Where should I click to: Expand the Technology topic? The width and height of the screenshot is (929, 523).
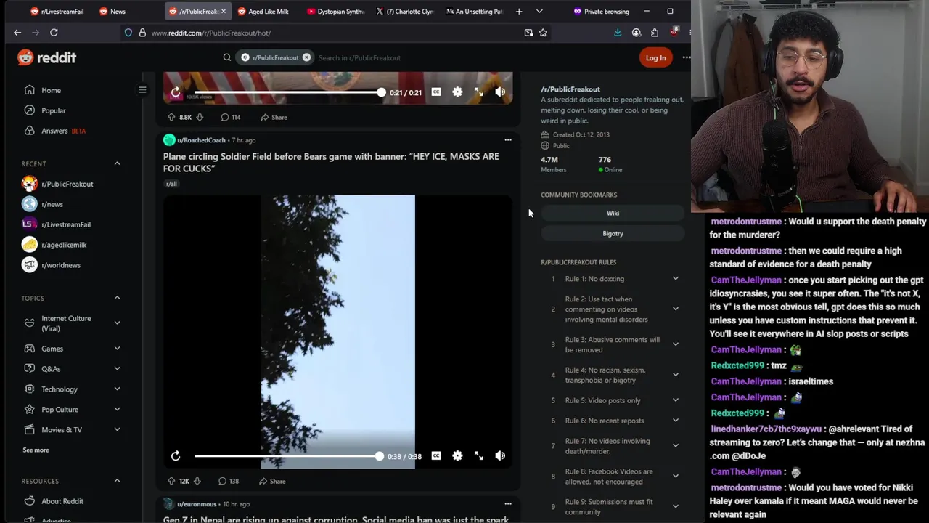tap(117, 389)
